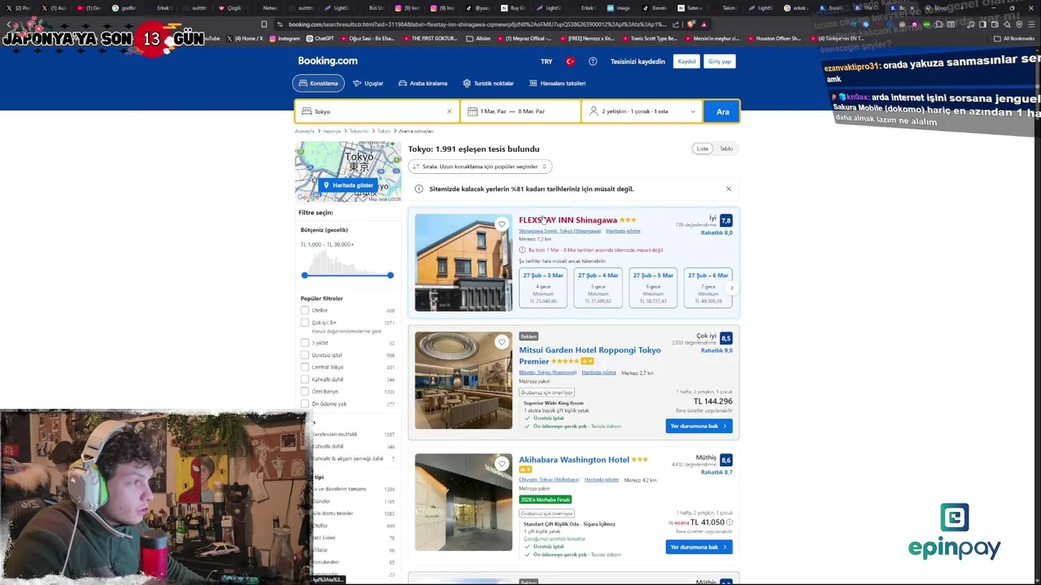Tick the Oteller filter checkbox

[305, 310]
